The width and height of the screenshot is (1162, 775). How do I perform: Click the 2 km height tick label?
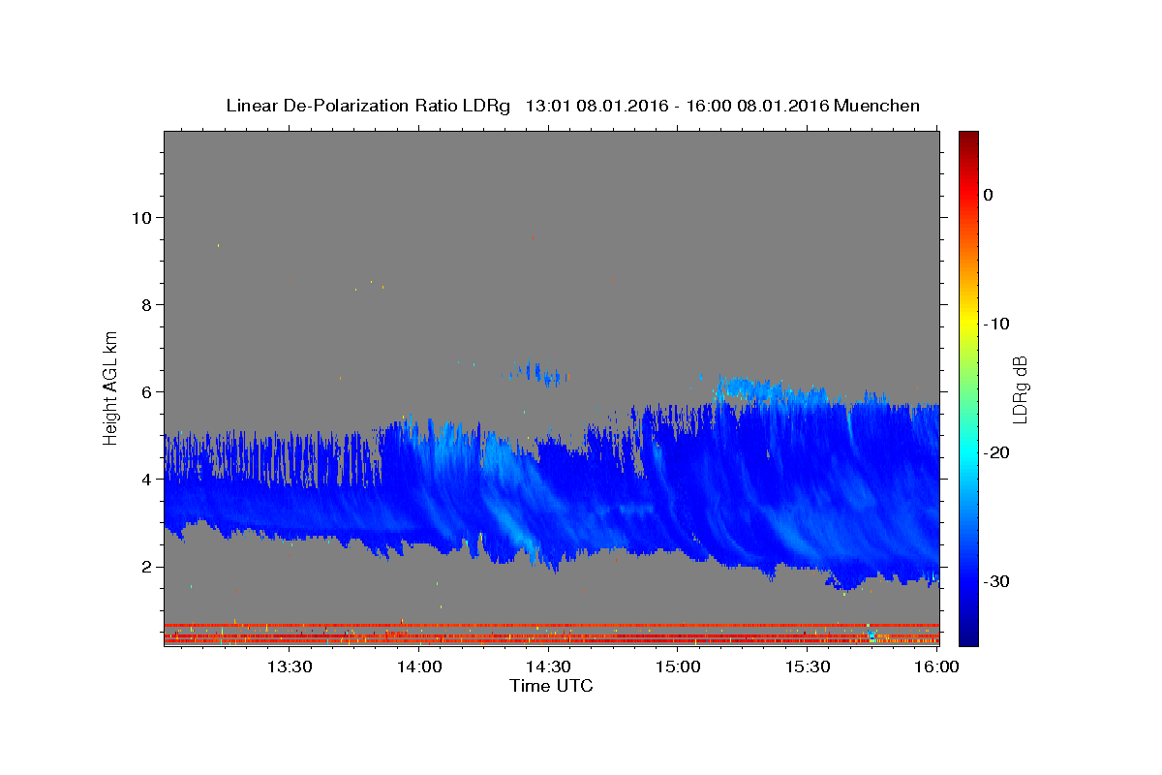[146, 566]
